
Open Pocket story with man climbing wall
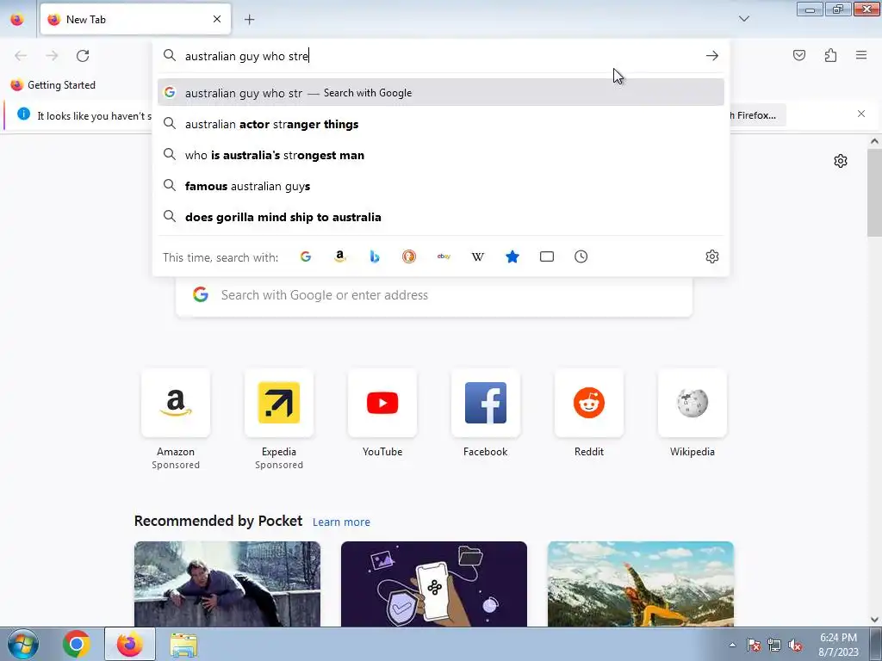pos(227,584)
